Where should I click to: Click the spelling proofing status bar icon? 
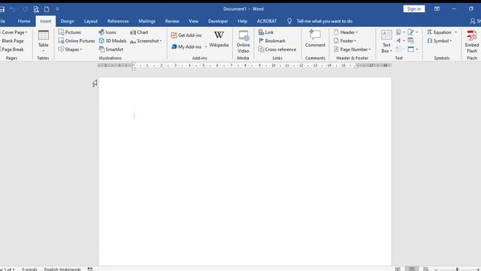(x=90, y=269)
